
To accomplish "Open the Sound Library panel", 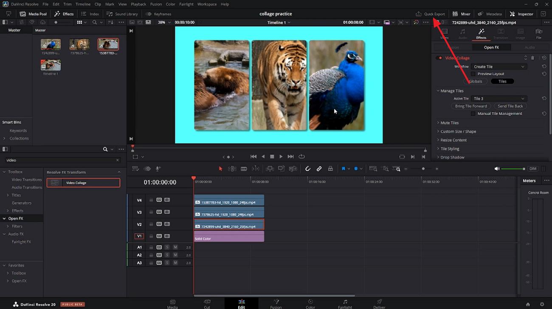I will point(122,14).
